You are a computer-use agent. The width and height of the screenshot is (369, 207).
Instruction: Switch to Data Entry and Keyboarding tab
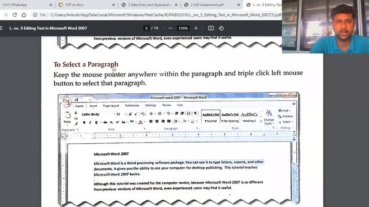tap(149, 5)
